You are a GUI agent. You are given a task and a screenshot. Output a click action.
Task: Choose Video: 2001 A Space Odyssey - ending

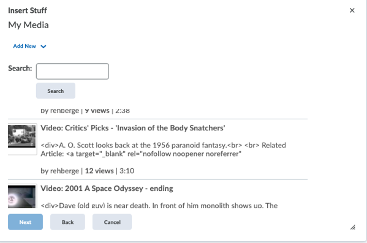pyautogui.click(x=107, y=189)
